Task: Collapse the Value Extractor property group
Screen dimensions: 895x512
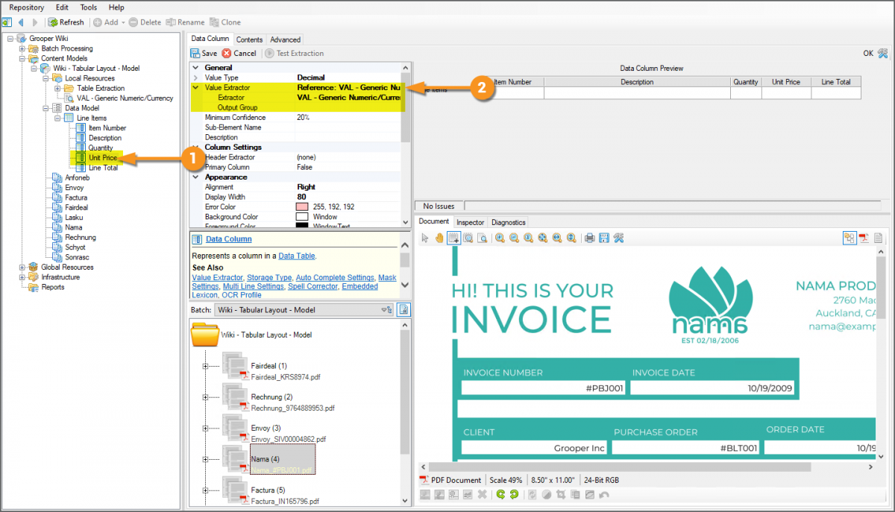Action: [196, 87]
